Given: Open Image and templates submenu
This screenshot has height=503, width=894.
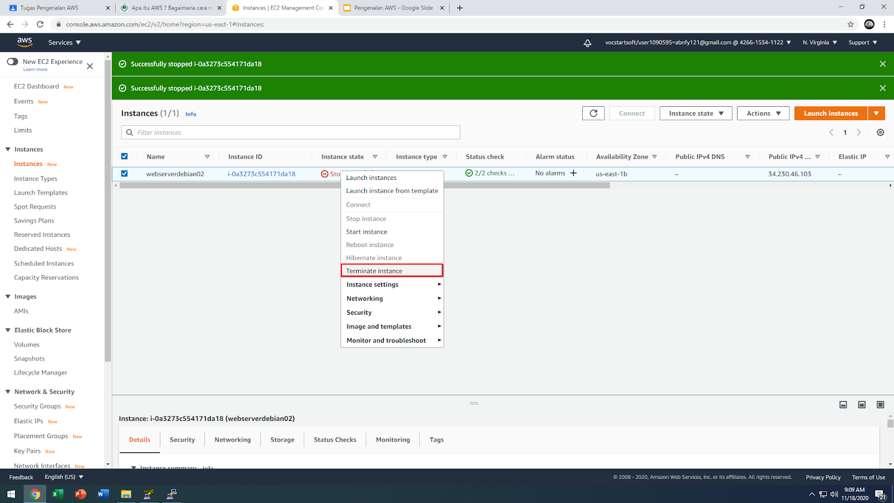Looking at the screenshot, I should pyautogui.click(x=392, y=326).
